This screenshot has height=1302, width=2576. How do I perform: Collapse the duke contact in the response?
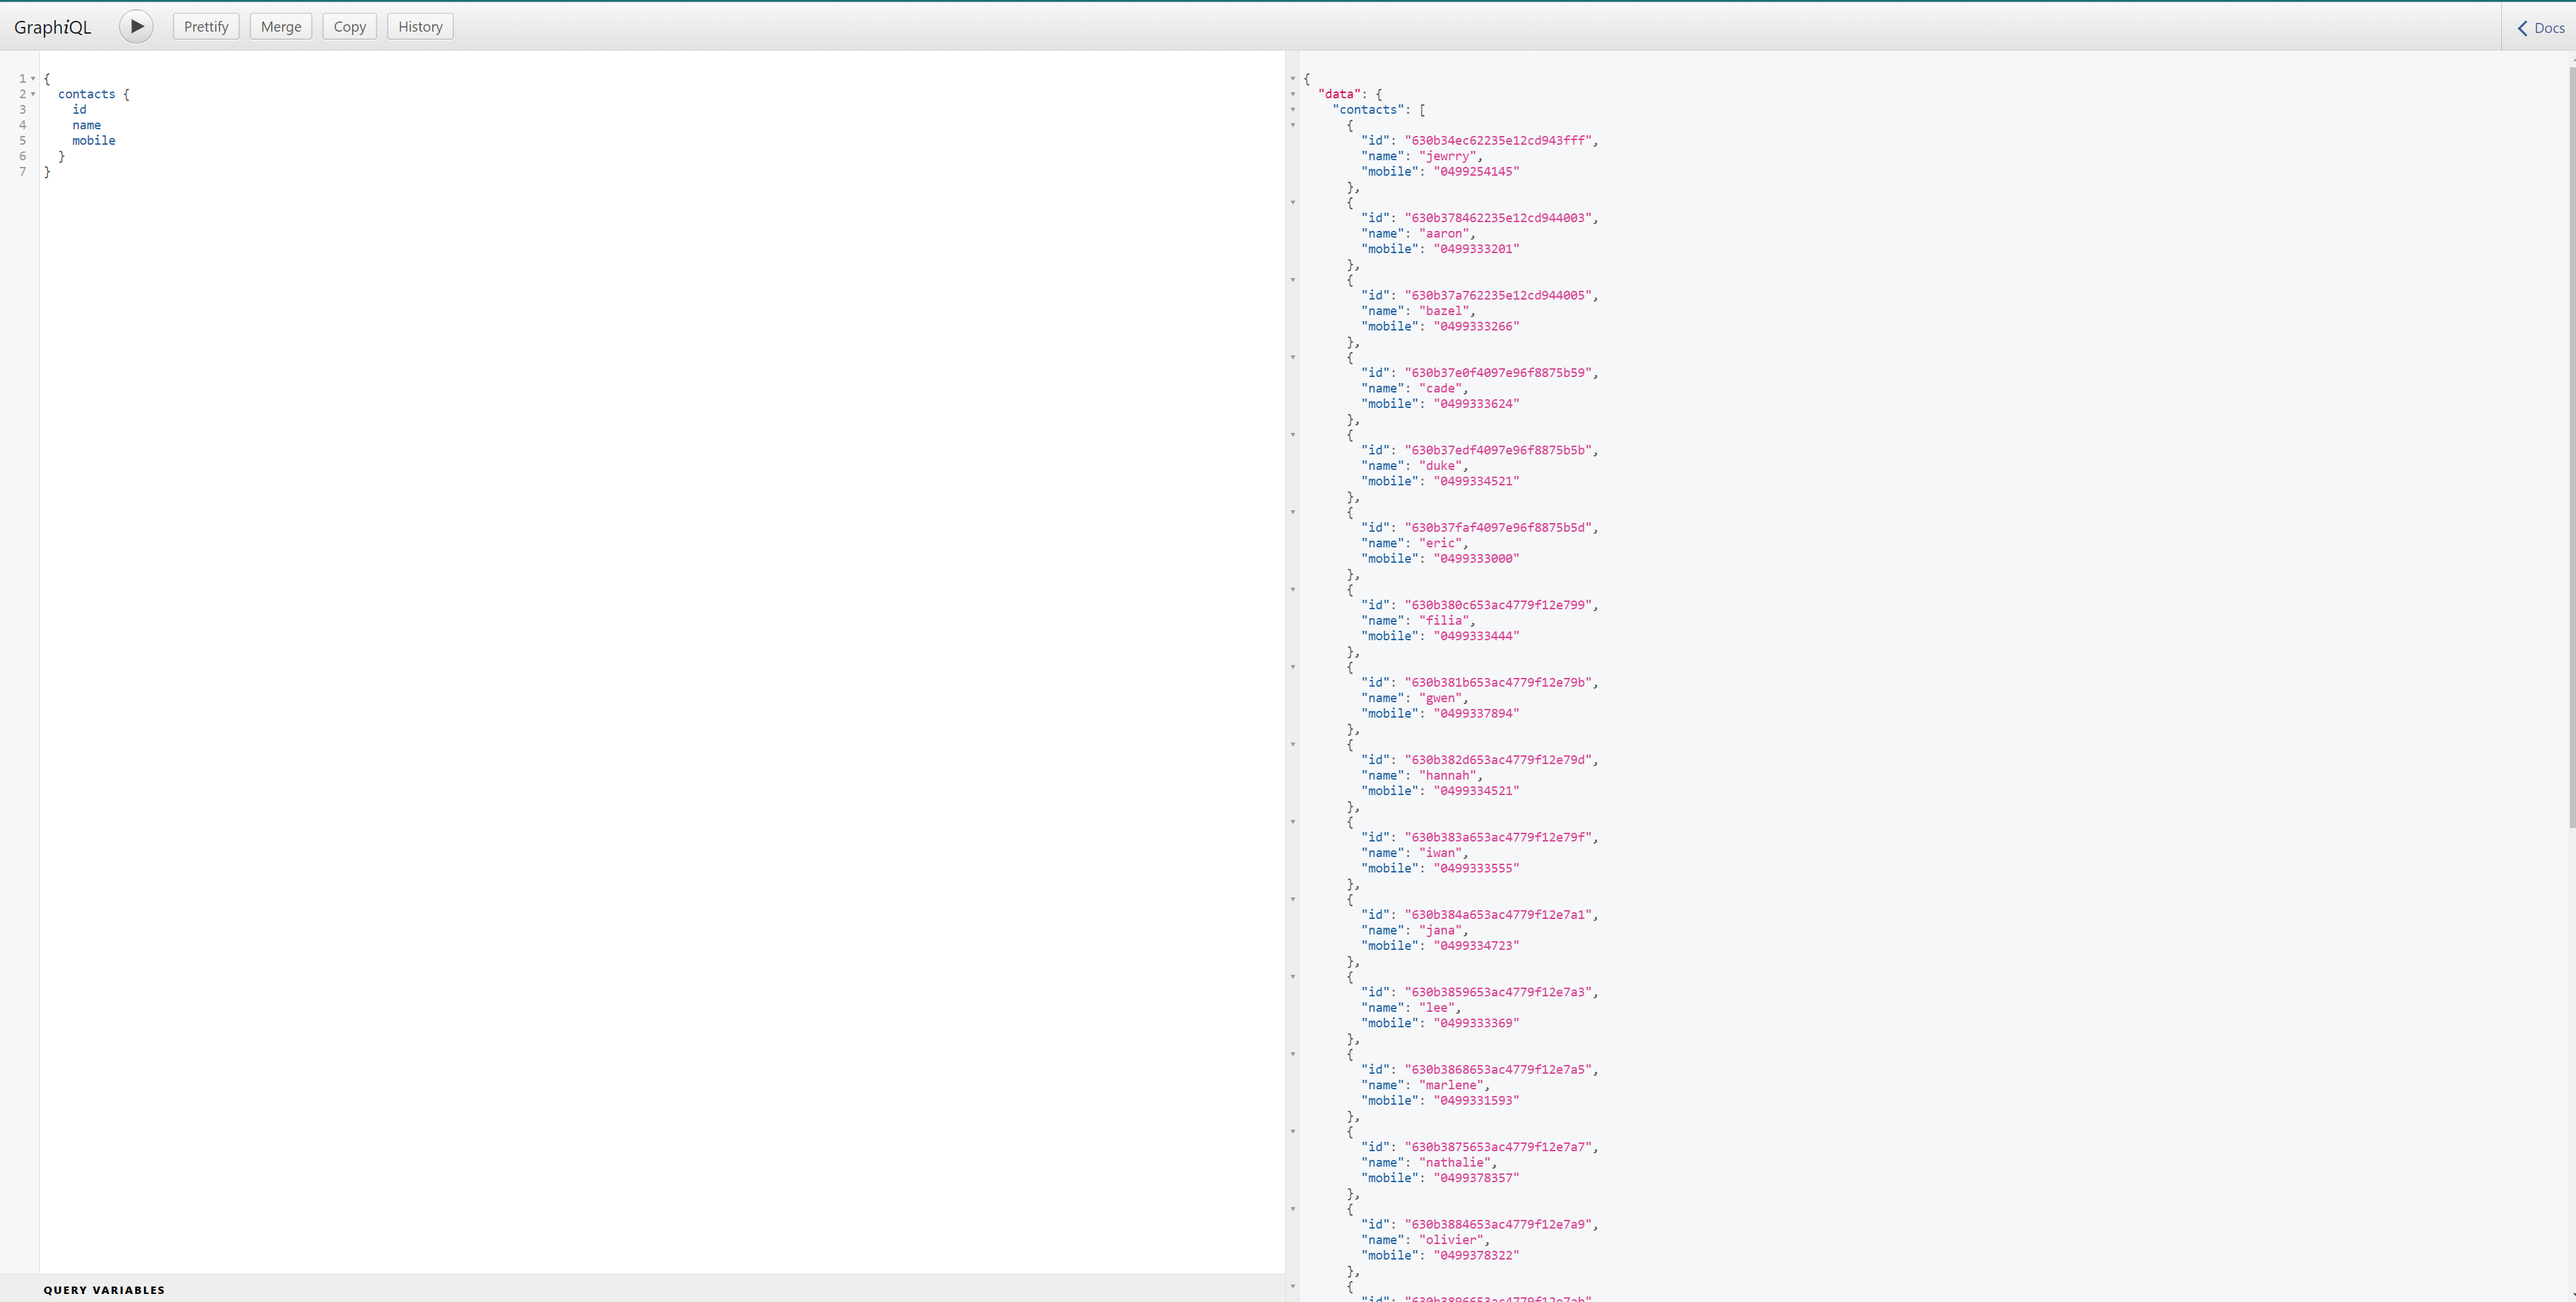(1292, 435)
